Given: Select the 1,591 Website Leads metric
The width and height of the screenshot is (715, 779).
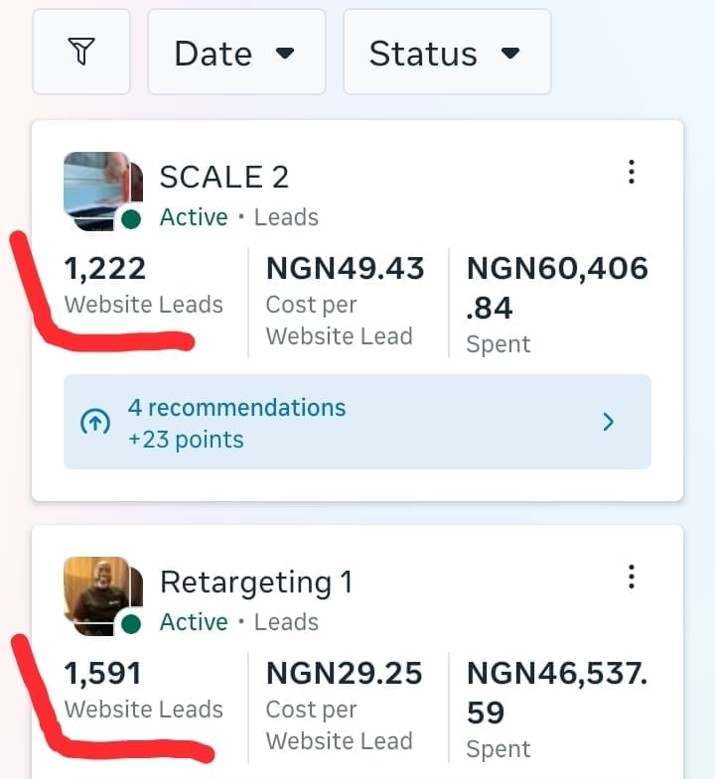Looking at the screenshot, I should click(143, 691).
